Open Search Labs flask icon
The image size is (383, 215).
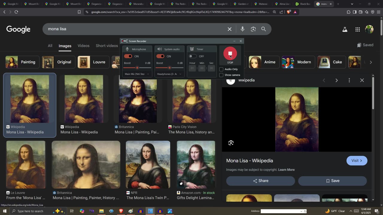pos(345,29)
